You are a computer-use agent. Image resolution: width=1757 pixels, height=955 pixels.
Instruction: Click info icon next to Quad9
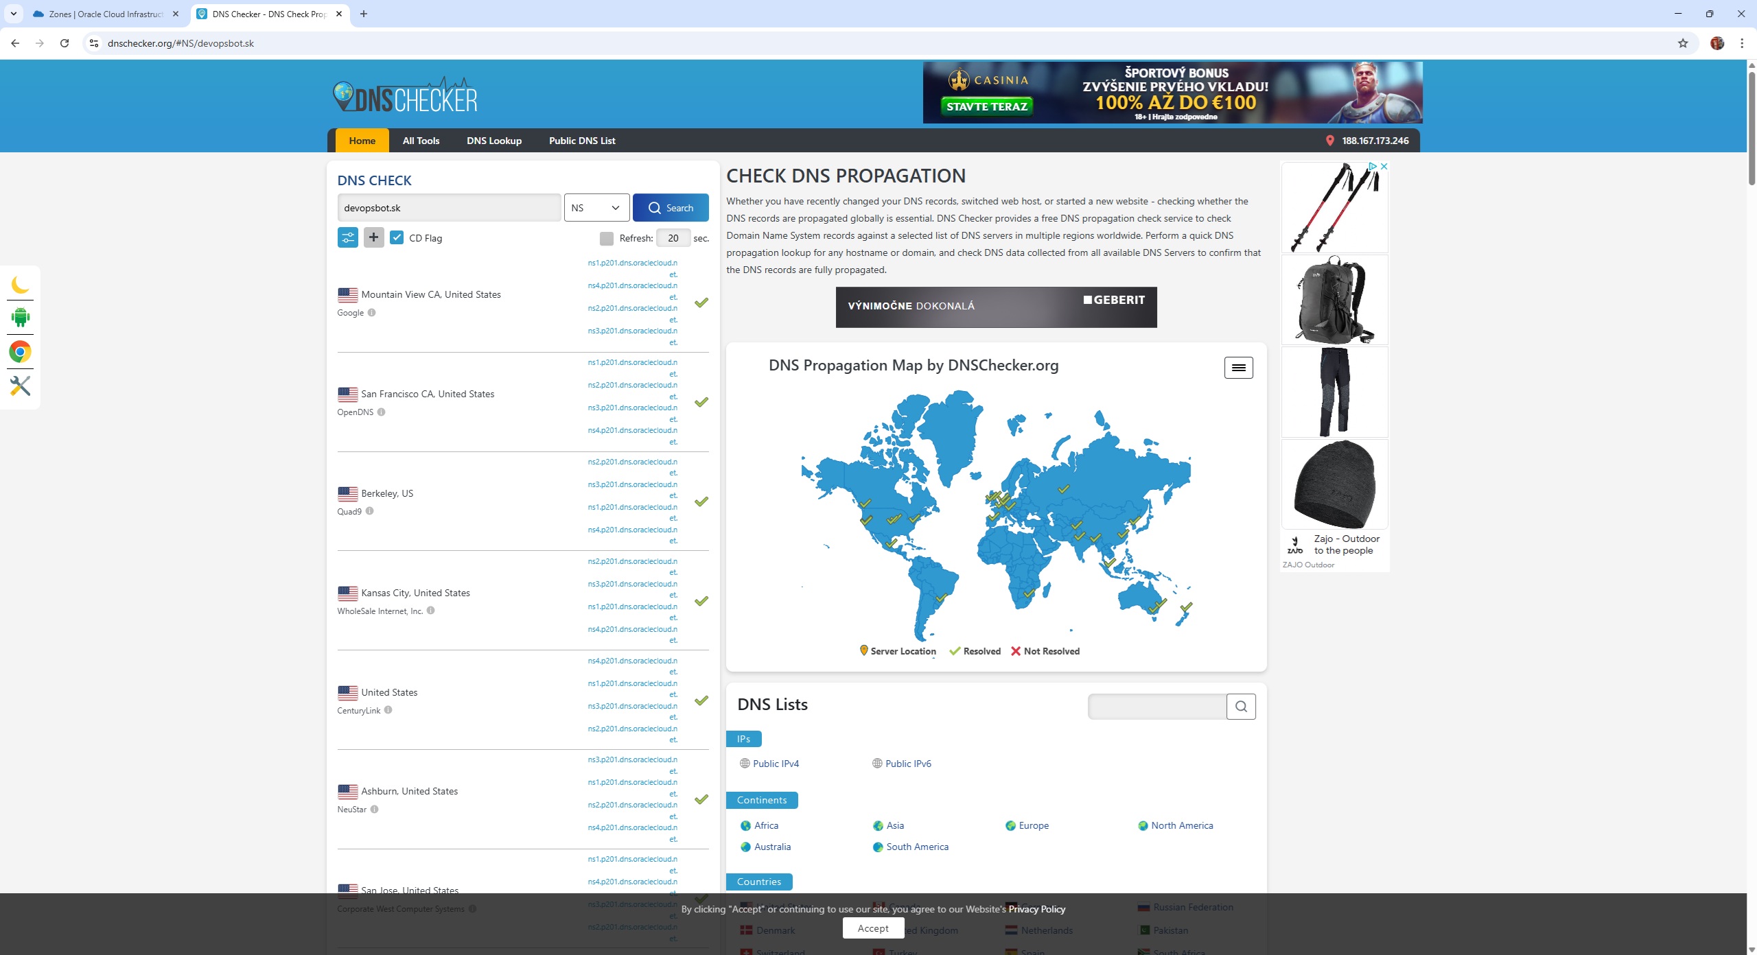[369, 511]
